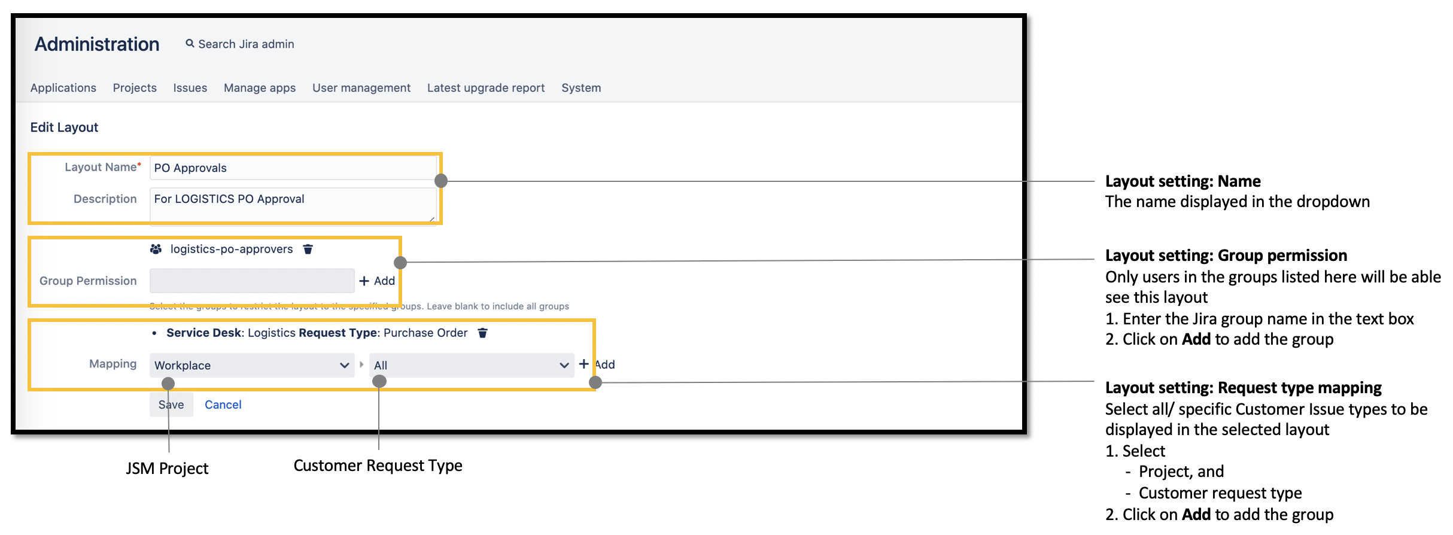Click the Cancel link
Screen dimensions: 1453x535
pos(223,405)
